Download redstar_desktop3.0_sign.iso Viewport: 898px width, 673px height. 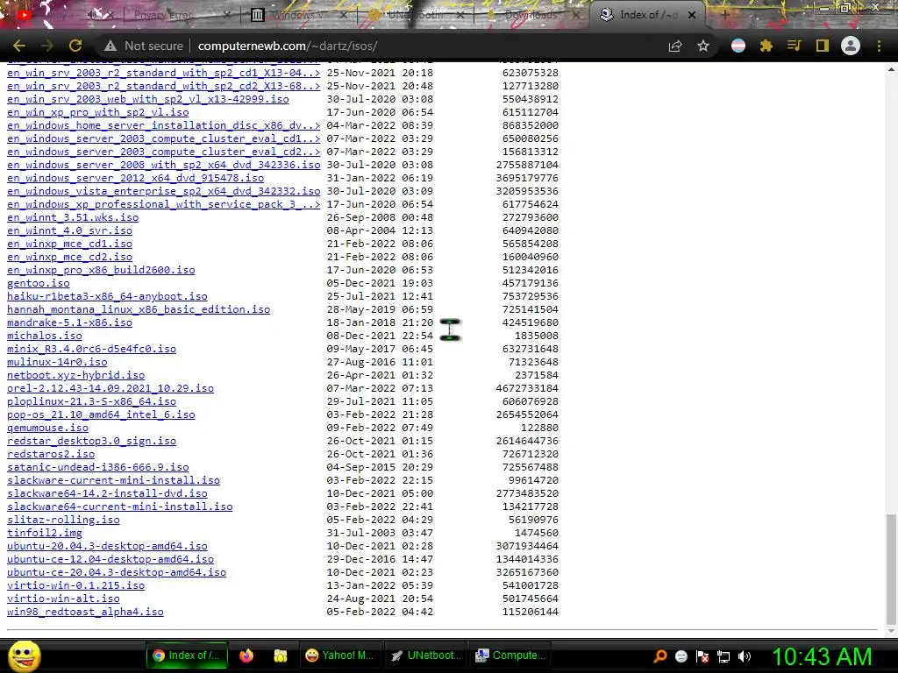point(91,442)
